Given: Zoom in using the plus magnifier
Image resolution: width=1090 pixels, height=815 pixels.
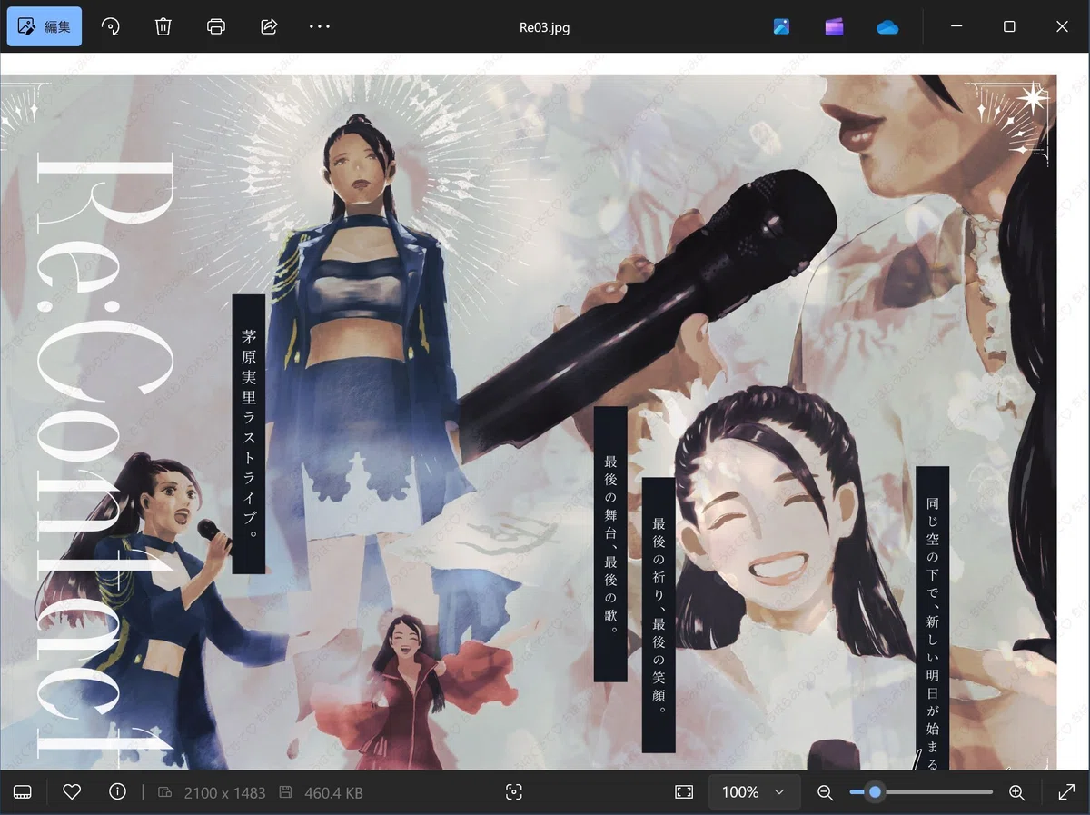Looking at the screenshot, I should pyautogui.click(x=1017, y=792).
